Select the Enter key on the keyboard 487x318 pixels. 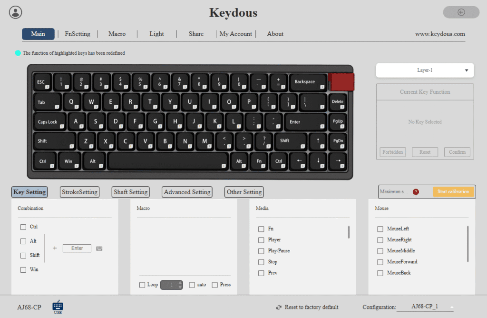pyautogui.click(x=305, y=121)
